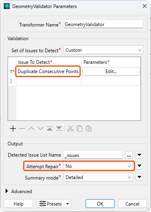Click empty Issue To Detect cell in row 2
This screenshot has height=212, width=151.
[49, 81]
